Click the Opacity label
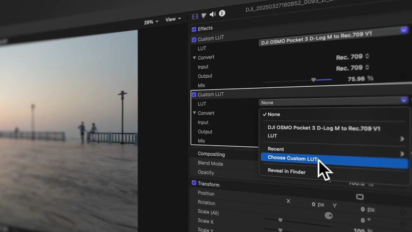The image size is (412, 232). (x=206, y=172)
